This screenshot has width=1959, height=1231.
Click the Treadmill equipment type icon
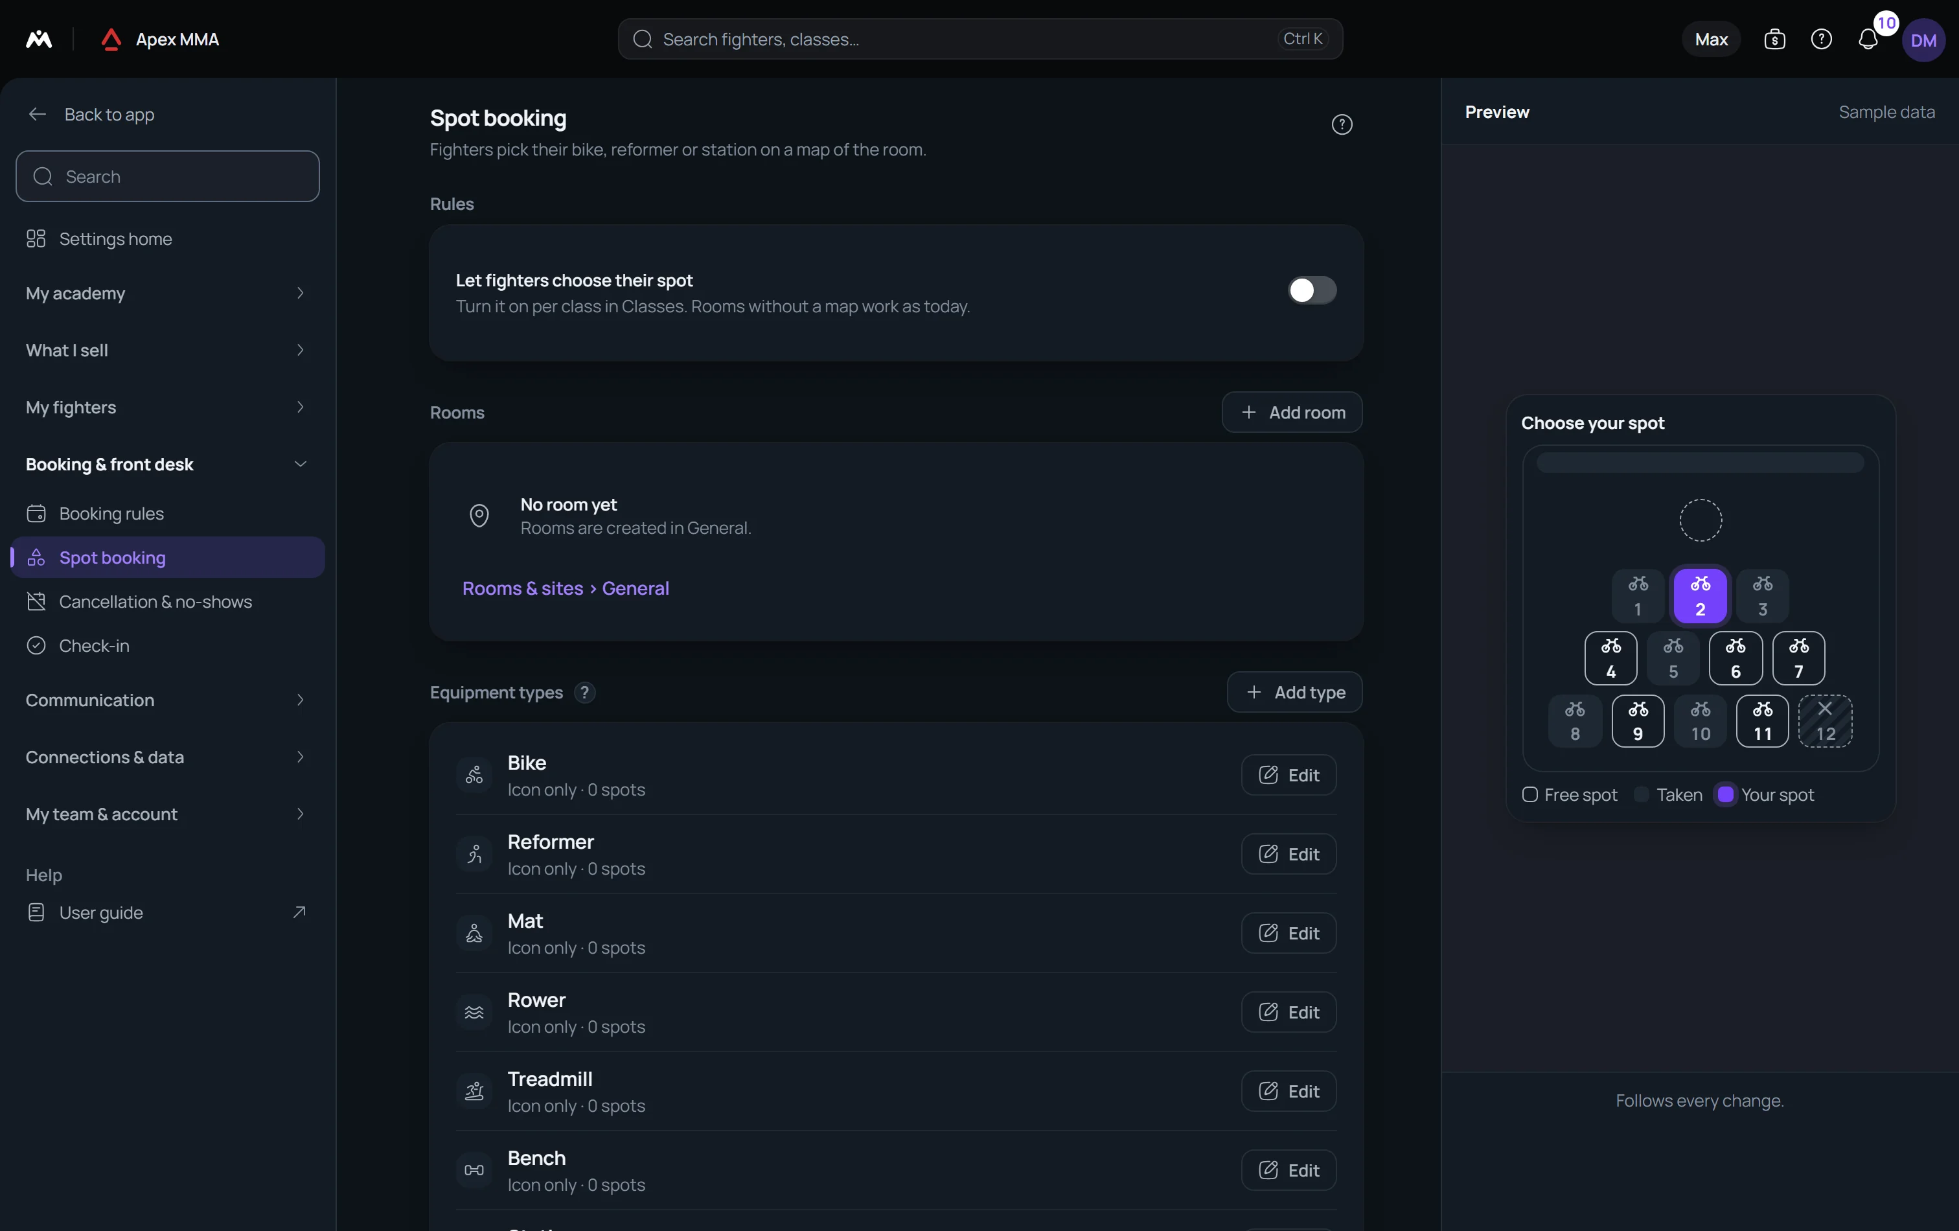(x=474, y=1091)
